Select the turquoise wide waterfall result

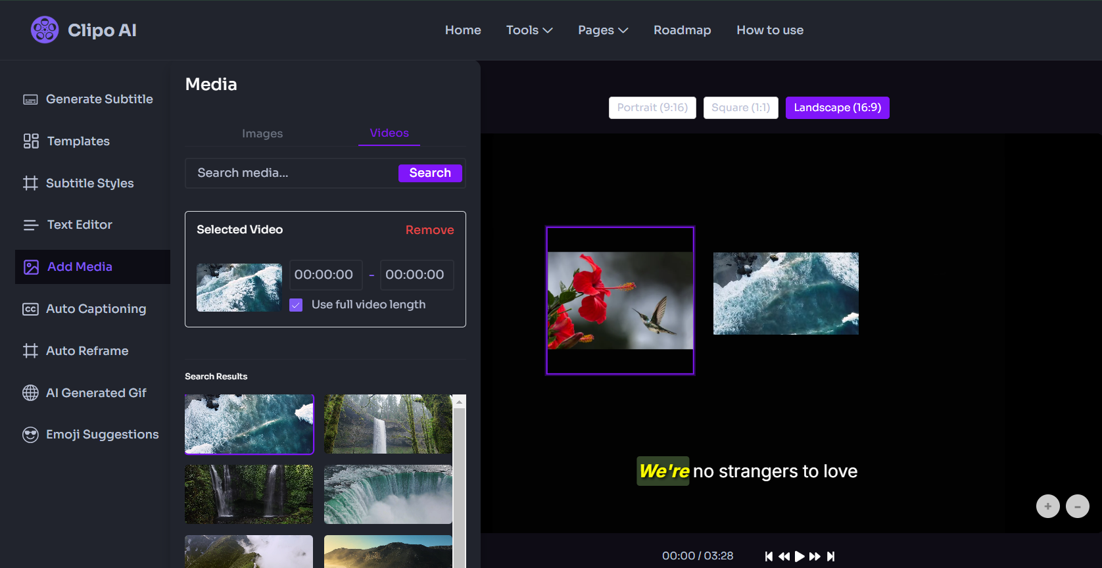click(388, 494)
